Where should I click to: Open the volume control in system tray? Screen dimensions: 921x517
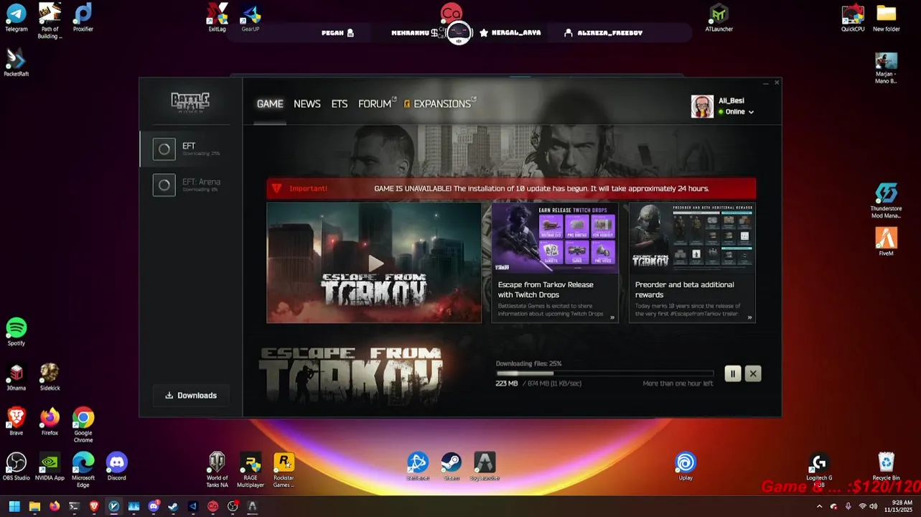[873, 506]
